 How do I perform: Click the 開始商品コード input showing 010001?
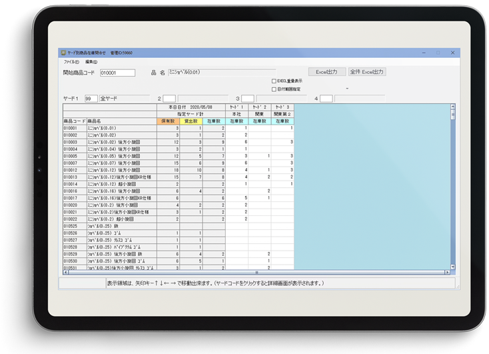pos(117,73)
